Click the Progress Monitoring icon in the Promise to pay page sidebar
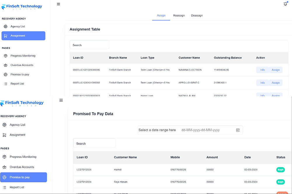292x194 pixels. [4, 157]
